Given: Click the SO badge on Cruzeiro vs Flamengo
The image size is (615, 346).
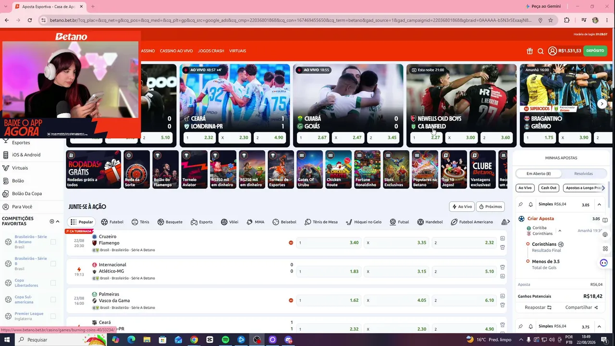Looking at the screenshot, I should point(291,243).
